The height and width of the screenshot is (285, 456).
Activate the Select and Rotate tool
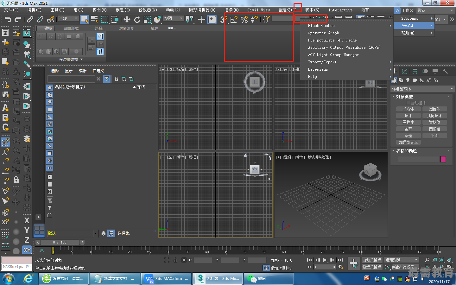(137, 20)
